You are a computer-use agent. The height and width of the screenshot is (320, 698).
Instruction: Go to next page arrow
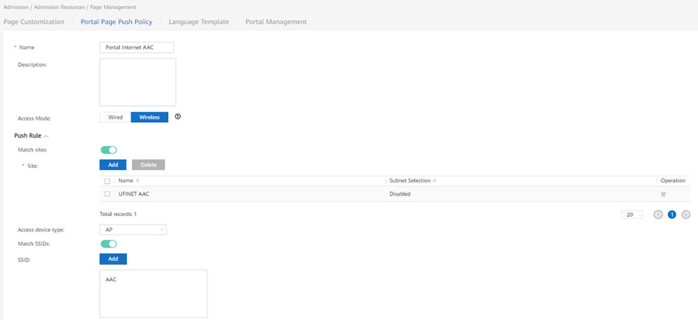click(686, 214)
